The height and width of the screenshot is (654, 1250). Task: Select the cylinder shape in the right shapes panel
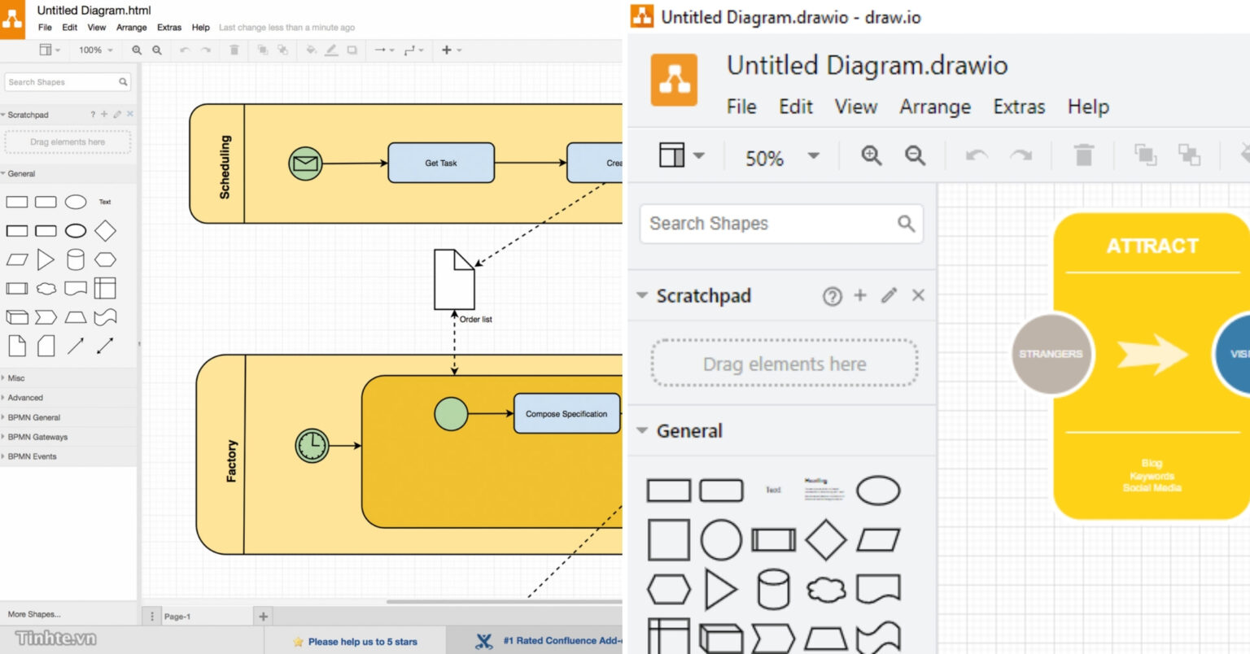pos(773,590)
